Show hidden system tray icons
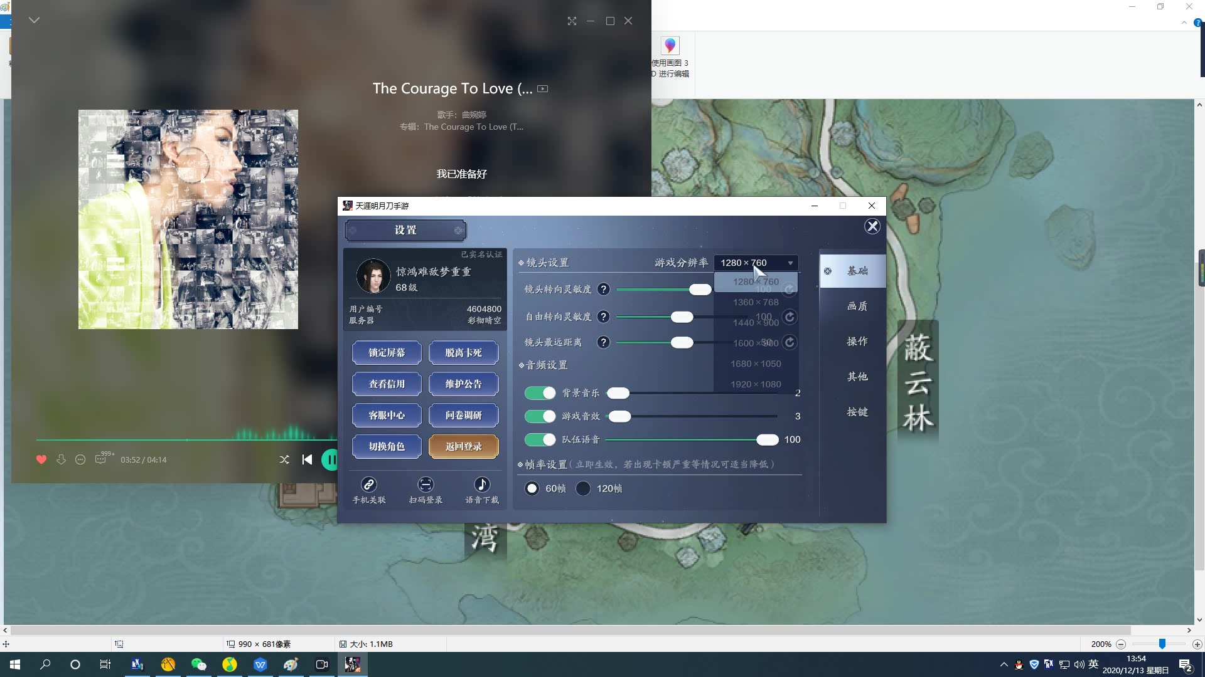1205x677 pixels. (x=1004, y=664)
